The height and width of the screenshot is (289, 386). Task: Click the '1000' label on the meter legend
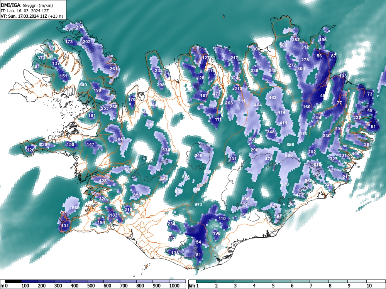pyautogui.click(x=174, y=286)
